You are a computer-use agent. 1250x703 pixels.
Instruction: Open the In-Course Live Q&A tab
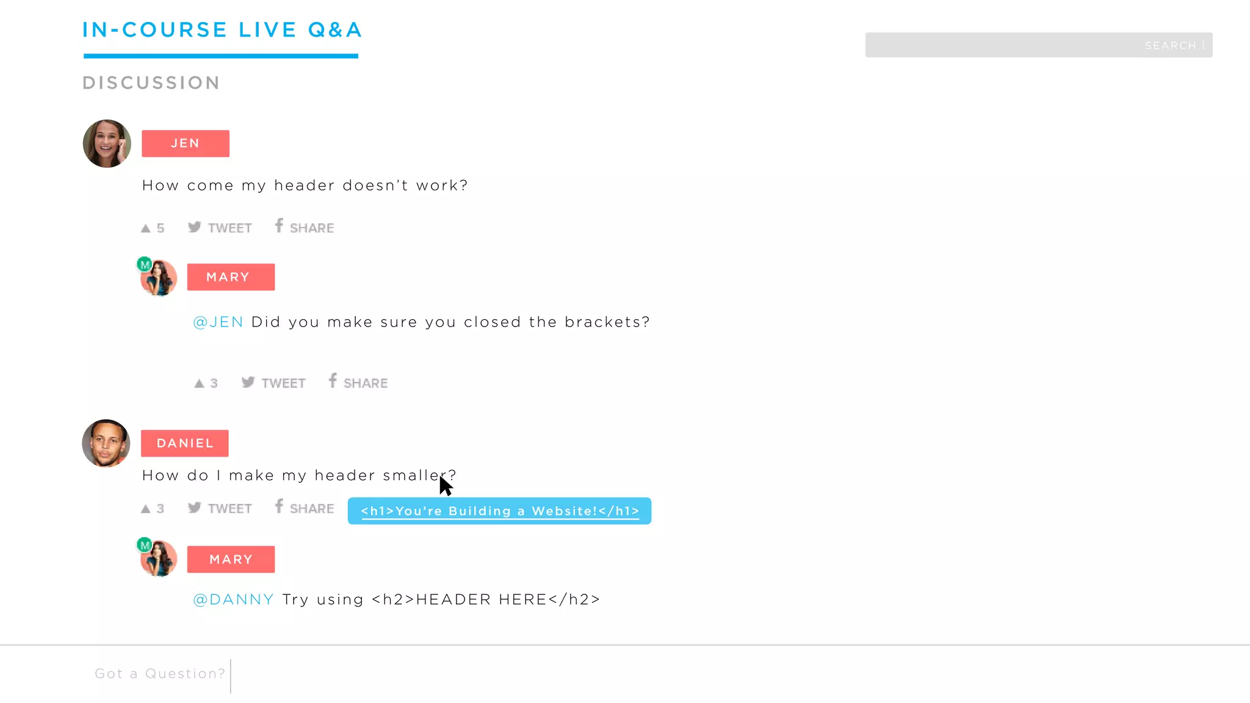pyautogui.click(x=222, y=31)
